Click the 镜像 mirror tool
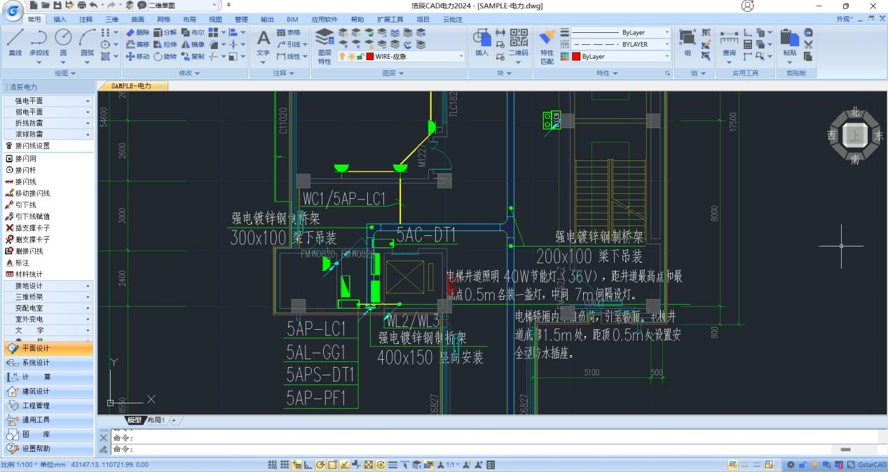The image size is (888, 472). (x=193, y=44)
